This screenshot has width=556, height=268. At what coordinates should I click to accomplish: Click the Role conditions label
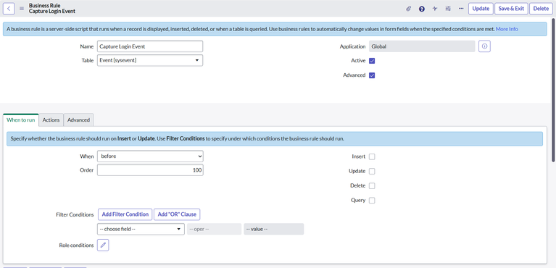tap(76, 245)
